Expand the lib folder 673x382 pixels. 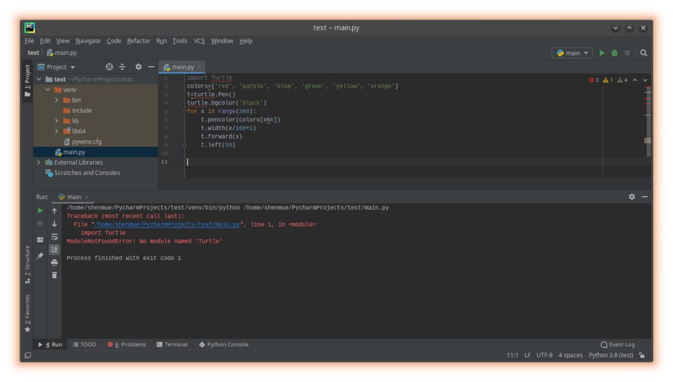click(x=57, y=121)
